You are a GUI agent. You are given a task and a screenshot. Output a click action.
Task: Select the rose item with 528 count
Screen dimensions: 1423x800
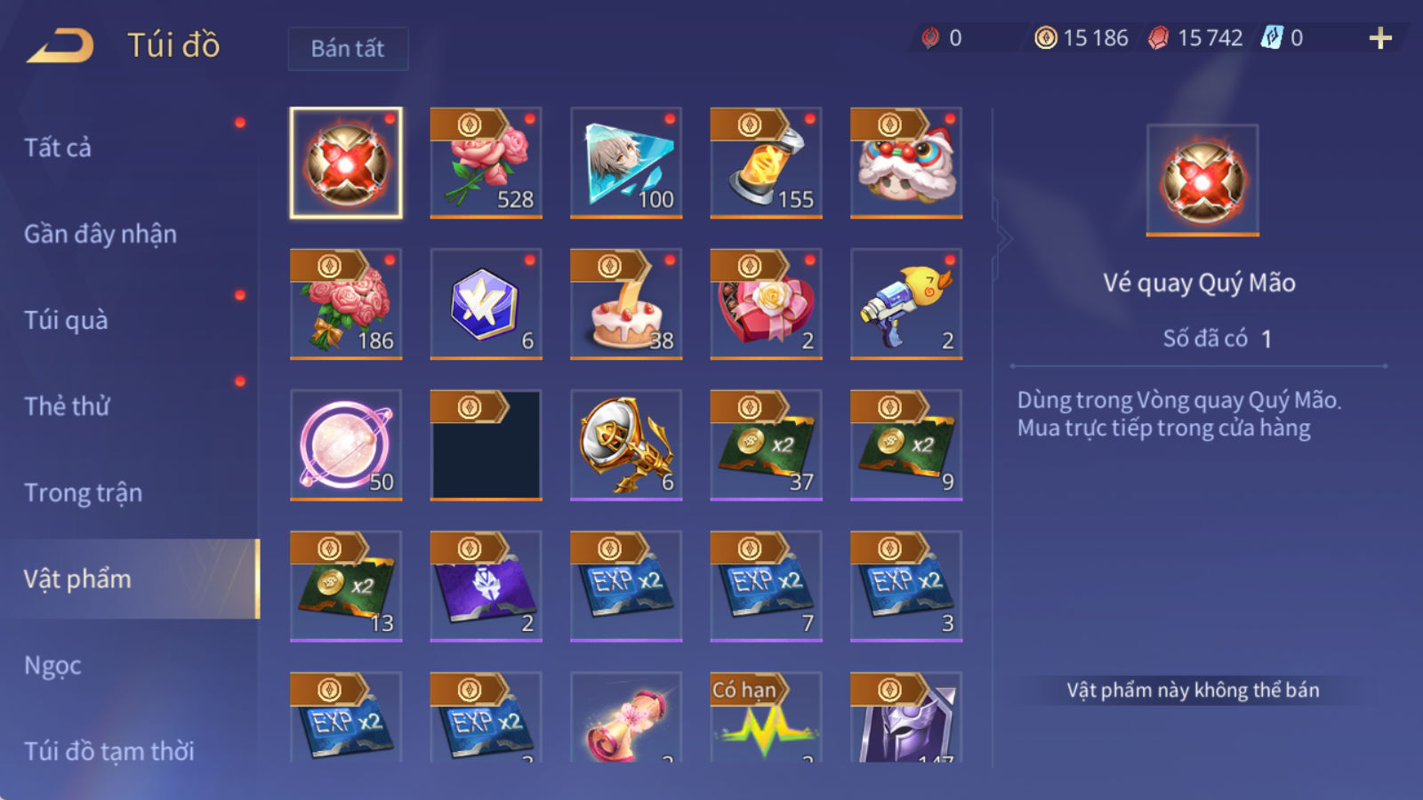point(486,163)
